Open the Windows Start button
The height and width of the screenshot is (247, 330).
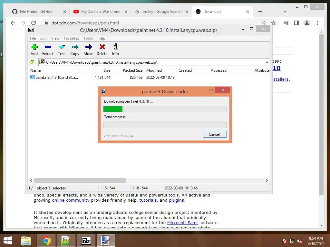click(x=8, y=241)
